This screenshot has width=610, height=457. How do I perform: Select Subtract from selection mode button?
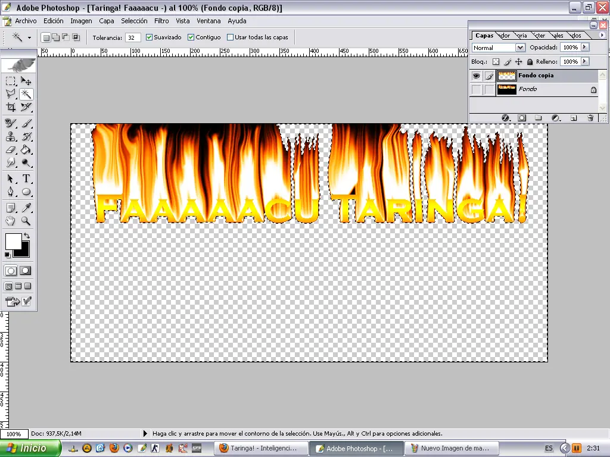(x=66, y=37)
